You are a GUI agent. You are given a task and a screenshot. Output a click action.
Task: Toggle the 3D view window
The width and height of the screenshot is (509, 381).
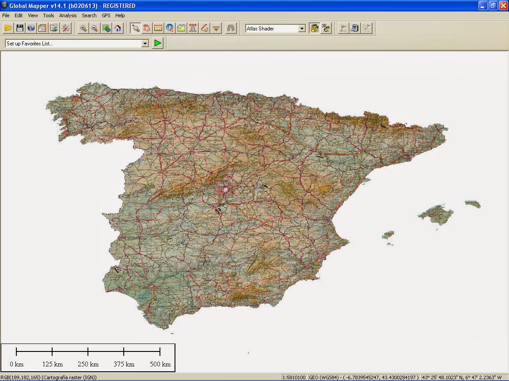[x=326, y=27]
